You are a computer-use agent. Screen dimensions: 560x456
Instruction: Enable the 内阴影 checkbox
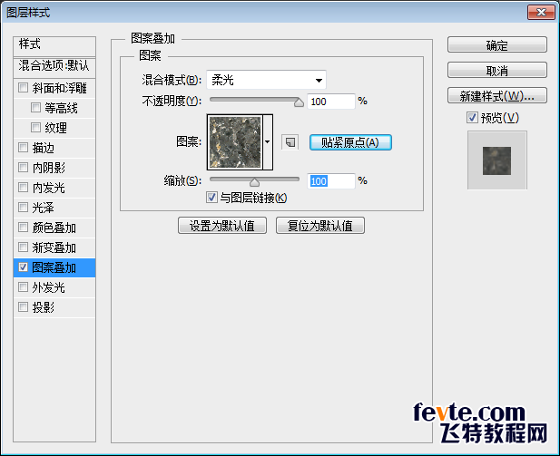tap(24, 168)
